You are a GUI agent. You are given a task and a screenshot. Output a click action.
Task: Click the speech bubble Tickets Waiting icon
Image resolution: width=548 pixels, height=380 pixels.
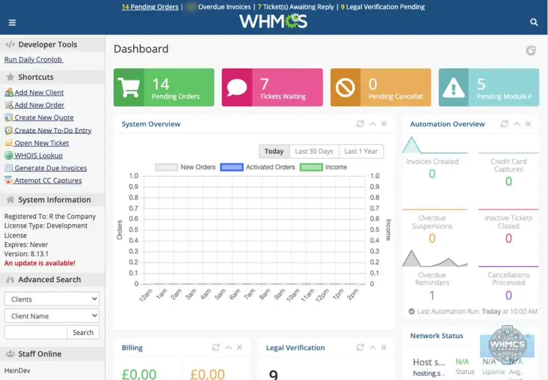(237, 87)
